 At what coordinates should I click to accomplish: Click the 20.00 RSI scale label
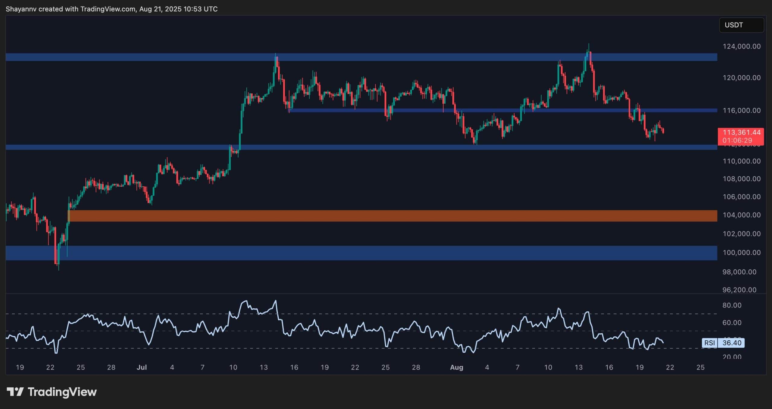[x=732, y=357]
